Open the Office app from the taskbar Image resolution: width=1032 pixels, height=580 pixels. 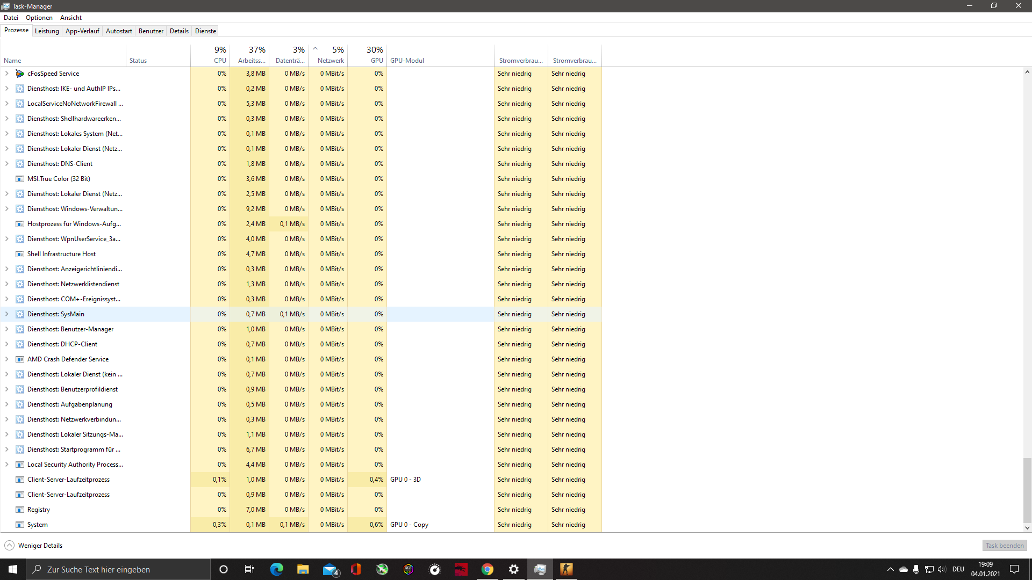pyautogui.click(x=355, y=569)
